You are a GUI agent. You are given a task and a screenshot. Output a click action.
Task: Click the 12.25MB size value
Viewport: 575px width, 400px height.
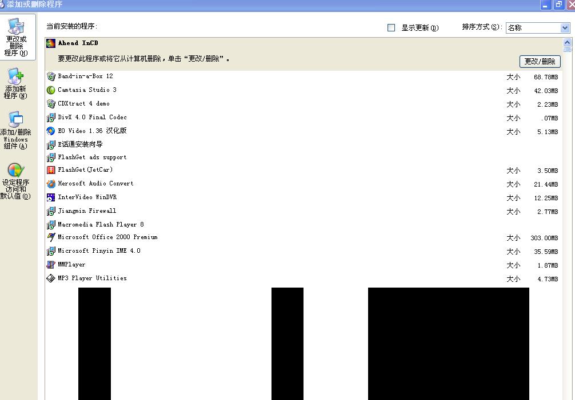pos(546,199)
